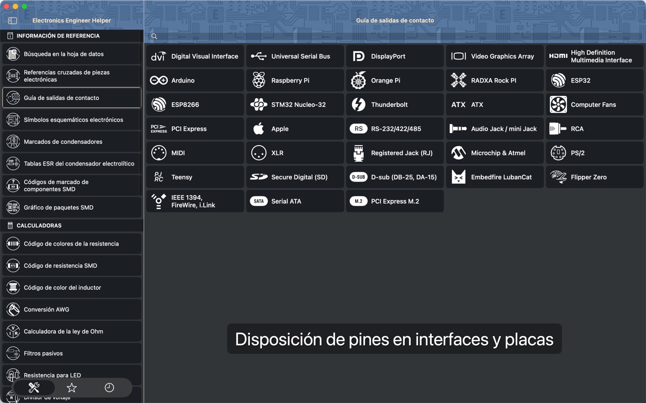Open Marcados de condensadores
This screenshot has width=646, height=403.
(72, 142)
